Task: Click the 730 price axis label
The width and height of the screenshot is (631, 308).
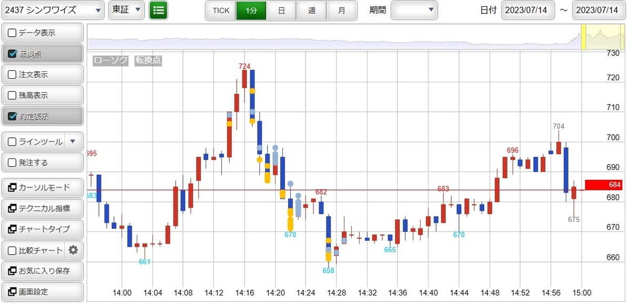Action: (x=613, y=53)
